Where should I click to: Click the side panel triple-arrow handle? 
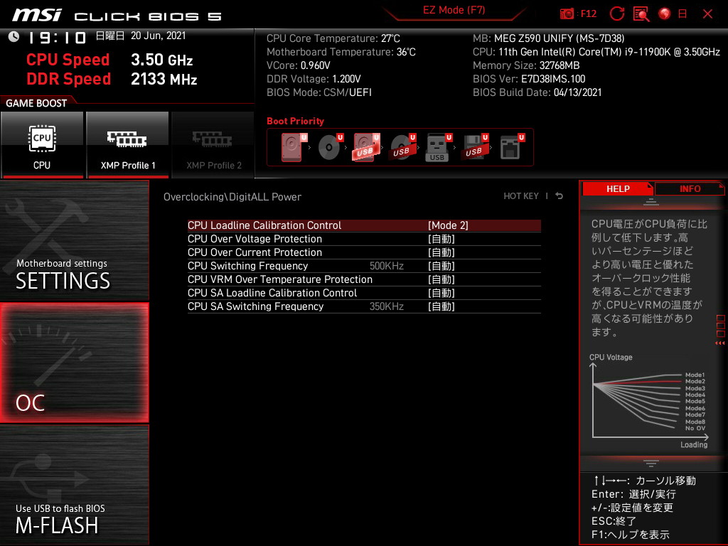coord(720,343)
